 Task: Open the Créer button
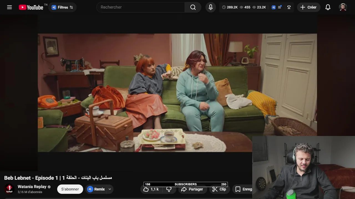(309, 7)
